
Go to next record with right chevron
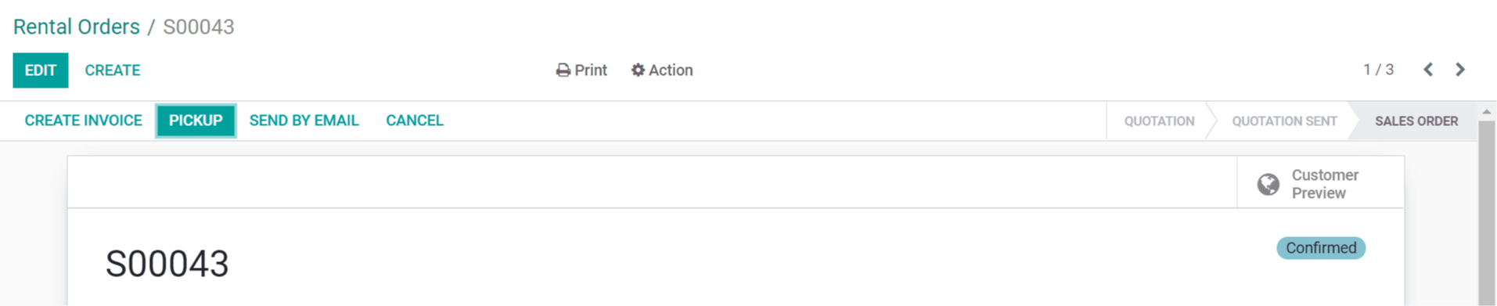[x=1460, y=70]
